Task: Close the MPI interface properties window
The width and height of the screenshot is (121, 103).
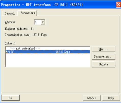Action: pyautogui.click(x=118, y=5)
